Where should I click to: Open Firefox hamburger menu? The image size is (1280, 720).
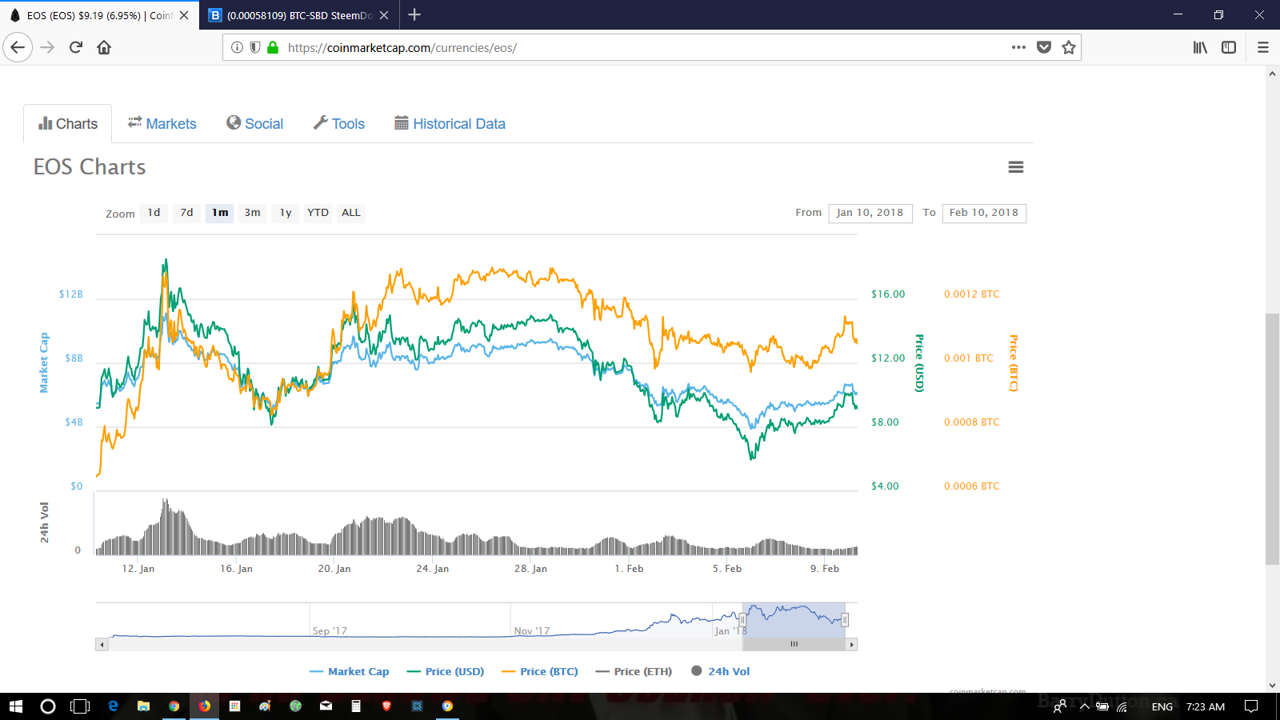point(1263,47)
